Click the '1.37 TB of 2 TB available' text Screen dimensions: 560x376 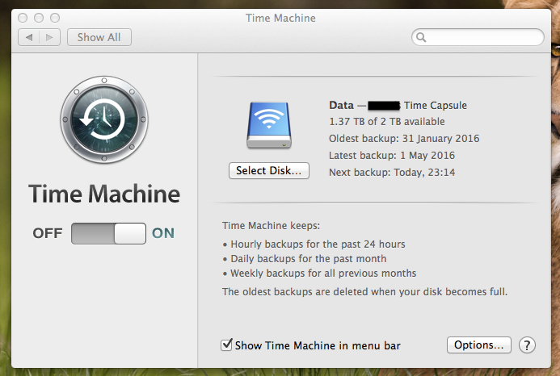(387, 122)
